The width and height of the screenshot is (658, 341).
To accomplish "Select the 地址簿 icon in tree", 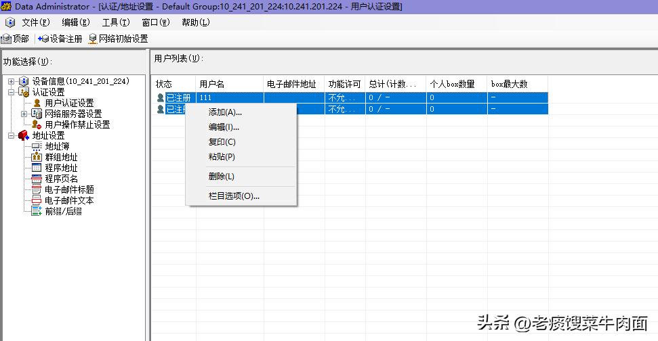I will [37, 146].
